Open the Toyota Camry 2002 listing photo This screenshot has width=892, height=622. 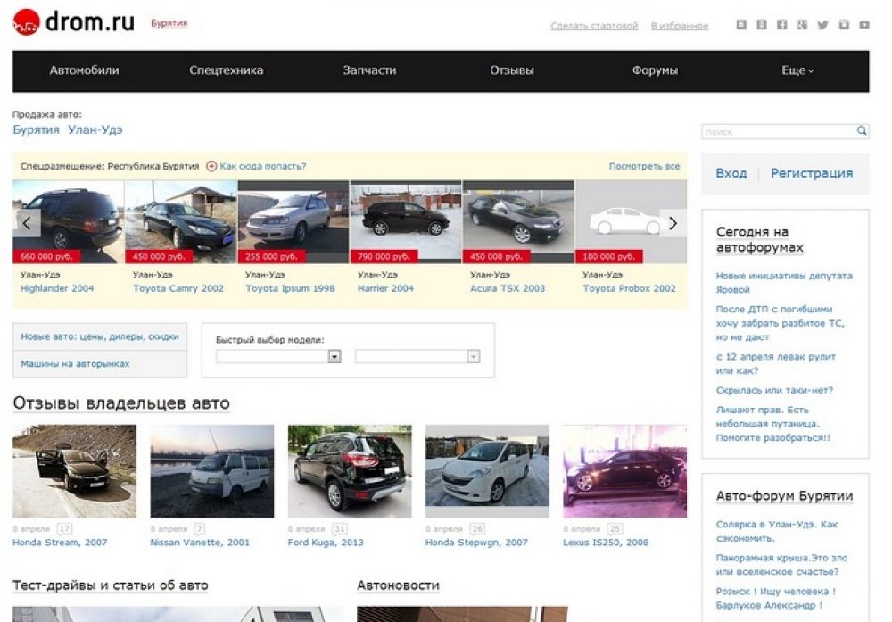pos(180,222)
